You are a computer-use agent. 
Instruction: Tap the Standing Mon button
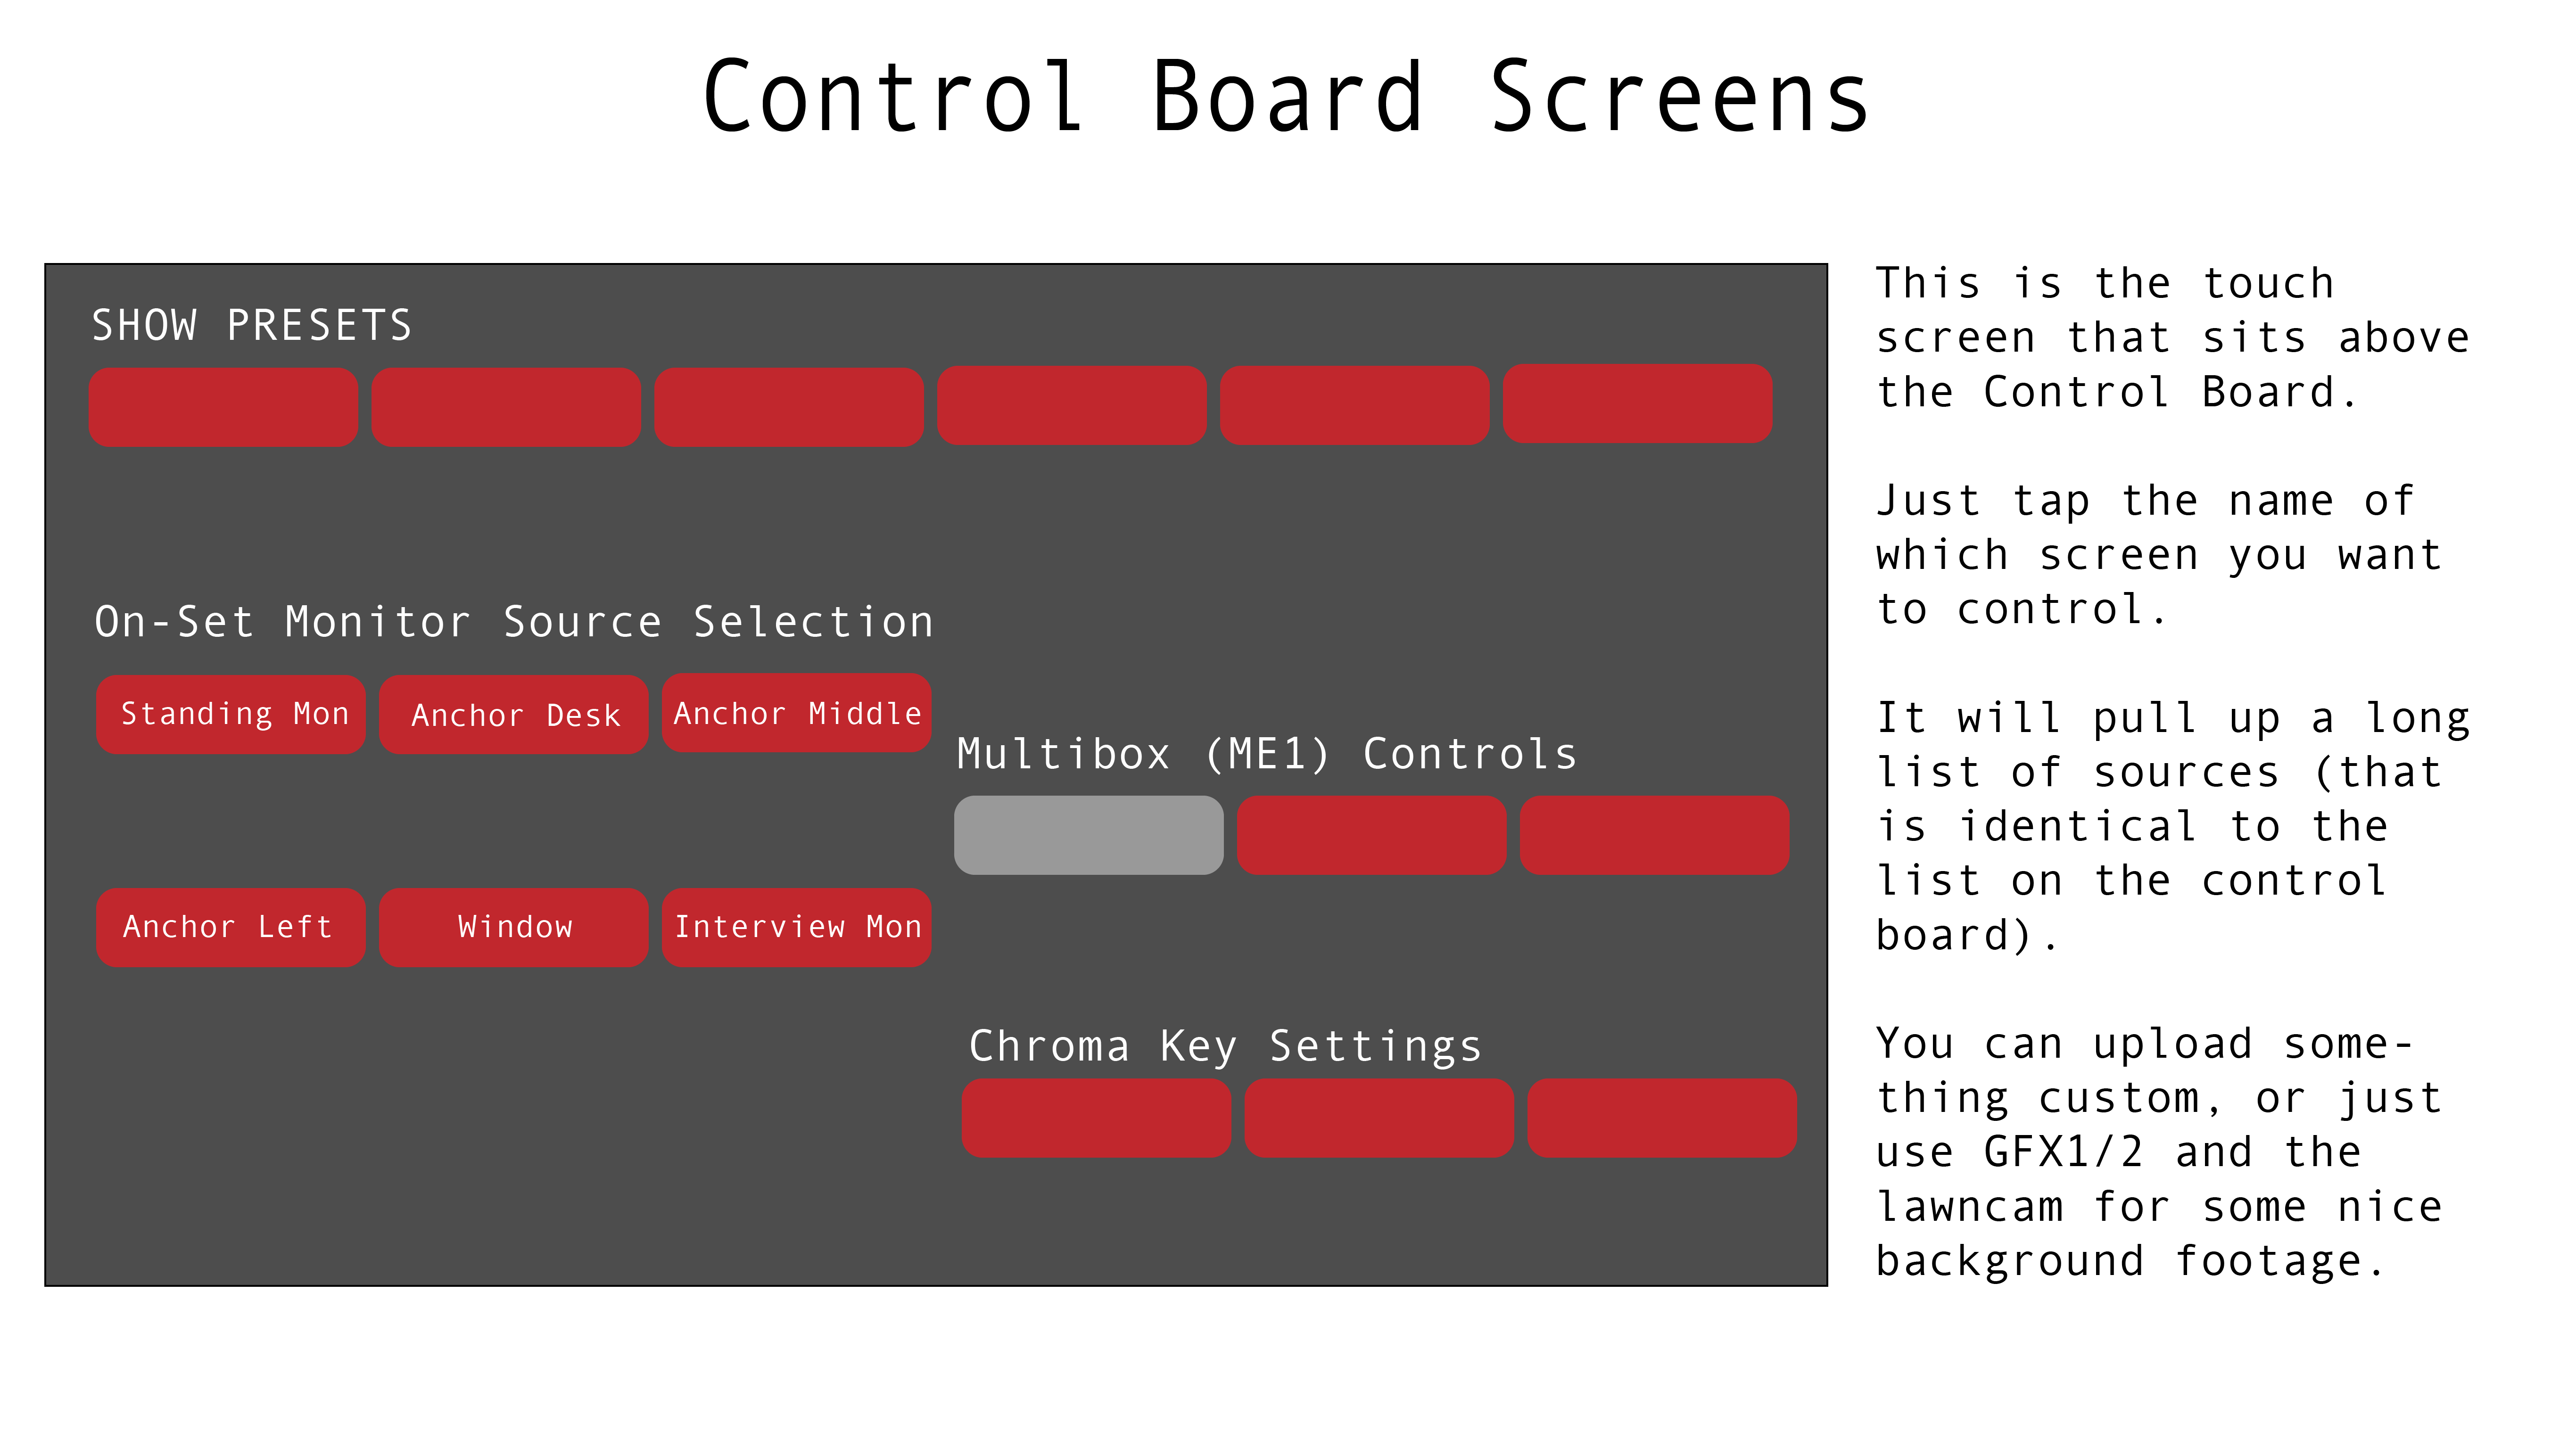pos(231,714)
